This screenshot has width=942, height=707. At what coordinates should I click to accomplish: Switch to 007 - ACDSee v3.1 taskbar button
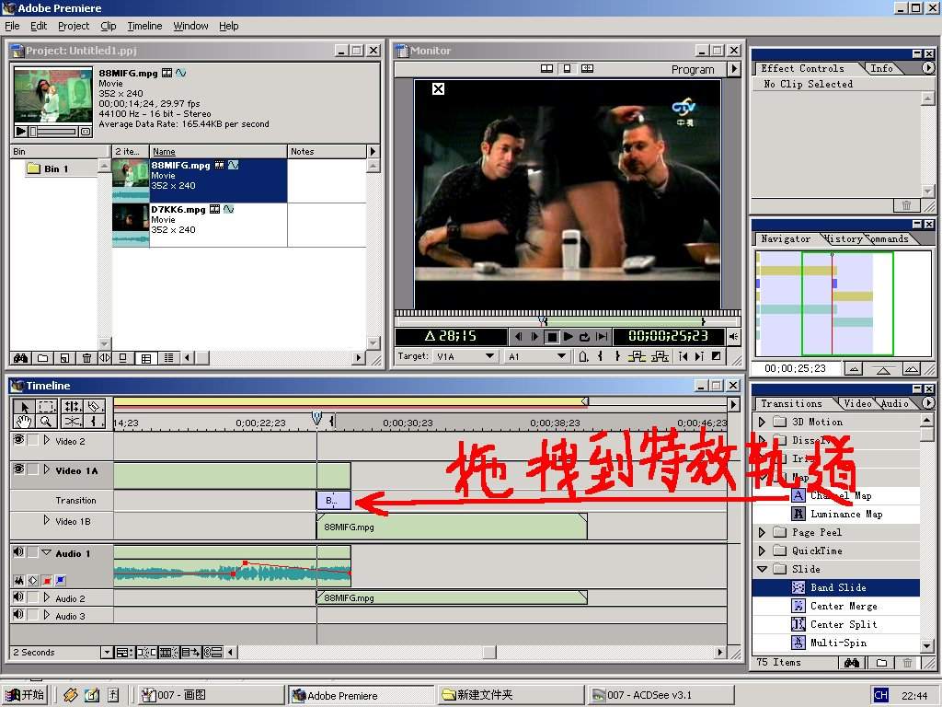click(x=660, y=695)
